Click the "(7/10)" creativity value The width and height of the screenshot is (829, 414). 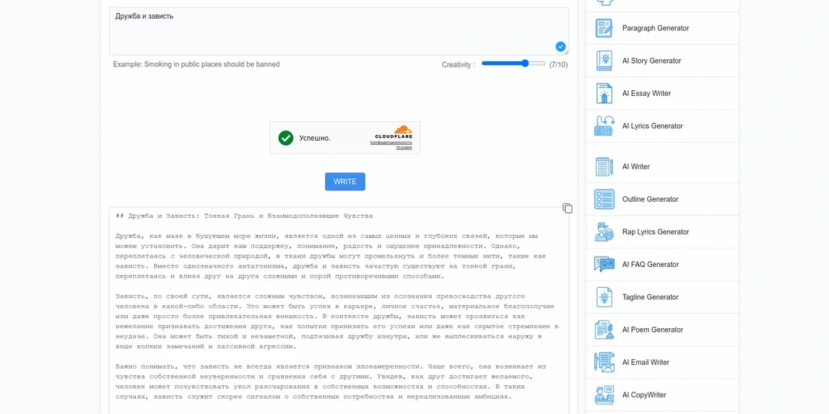point(558,65)
